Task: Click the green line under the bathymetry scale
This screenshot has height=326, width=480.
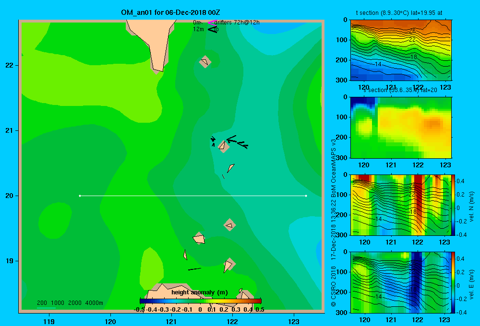Action: click(x=46, y=308)
